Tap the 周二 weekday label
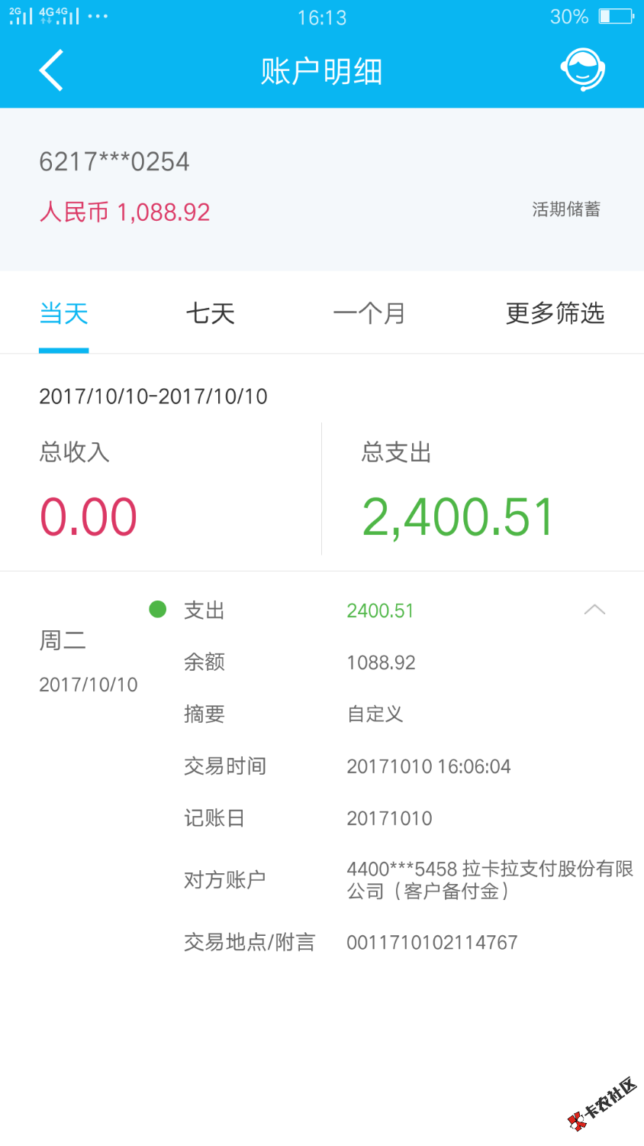Viewport: 644px width, 1146px height. [63, 640]
